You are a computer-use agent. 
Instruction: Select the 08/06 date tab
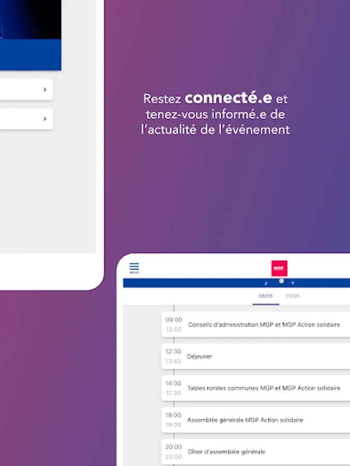tap(266, 296)
